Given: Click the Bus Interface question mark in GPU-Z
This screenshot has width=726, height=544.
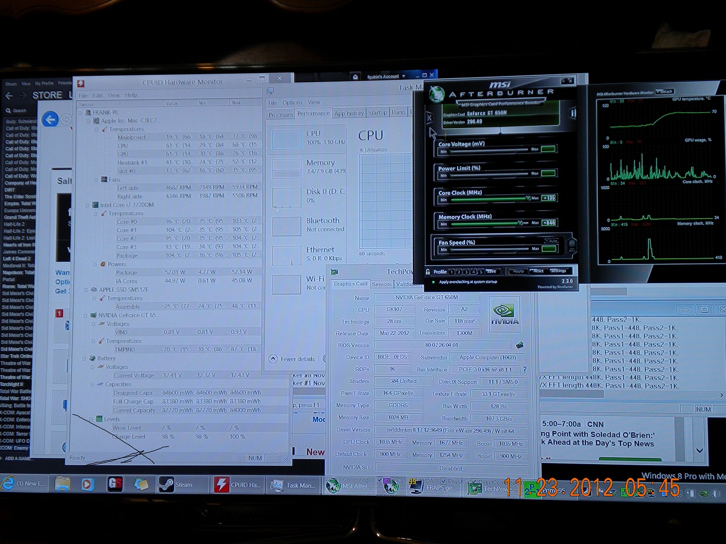Looking at the screenshot, I should tap(525, 369).
